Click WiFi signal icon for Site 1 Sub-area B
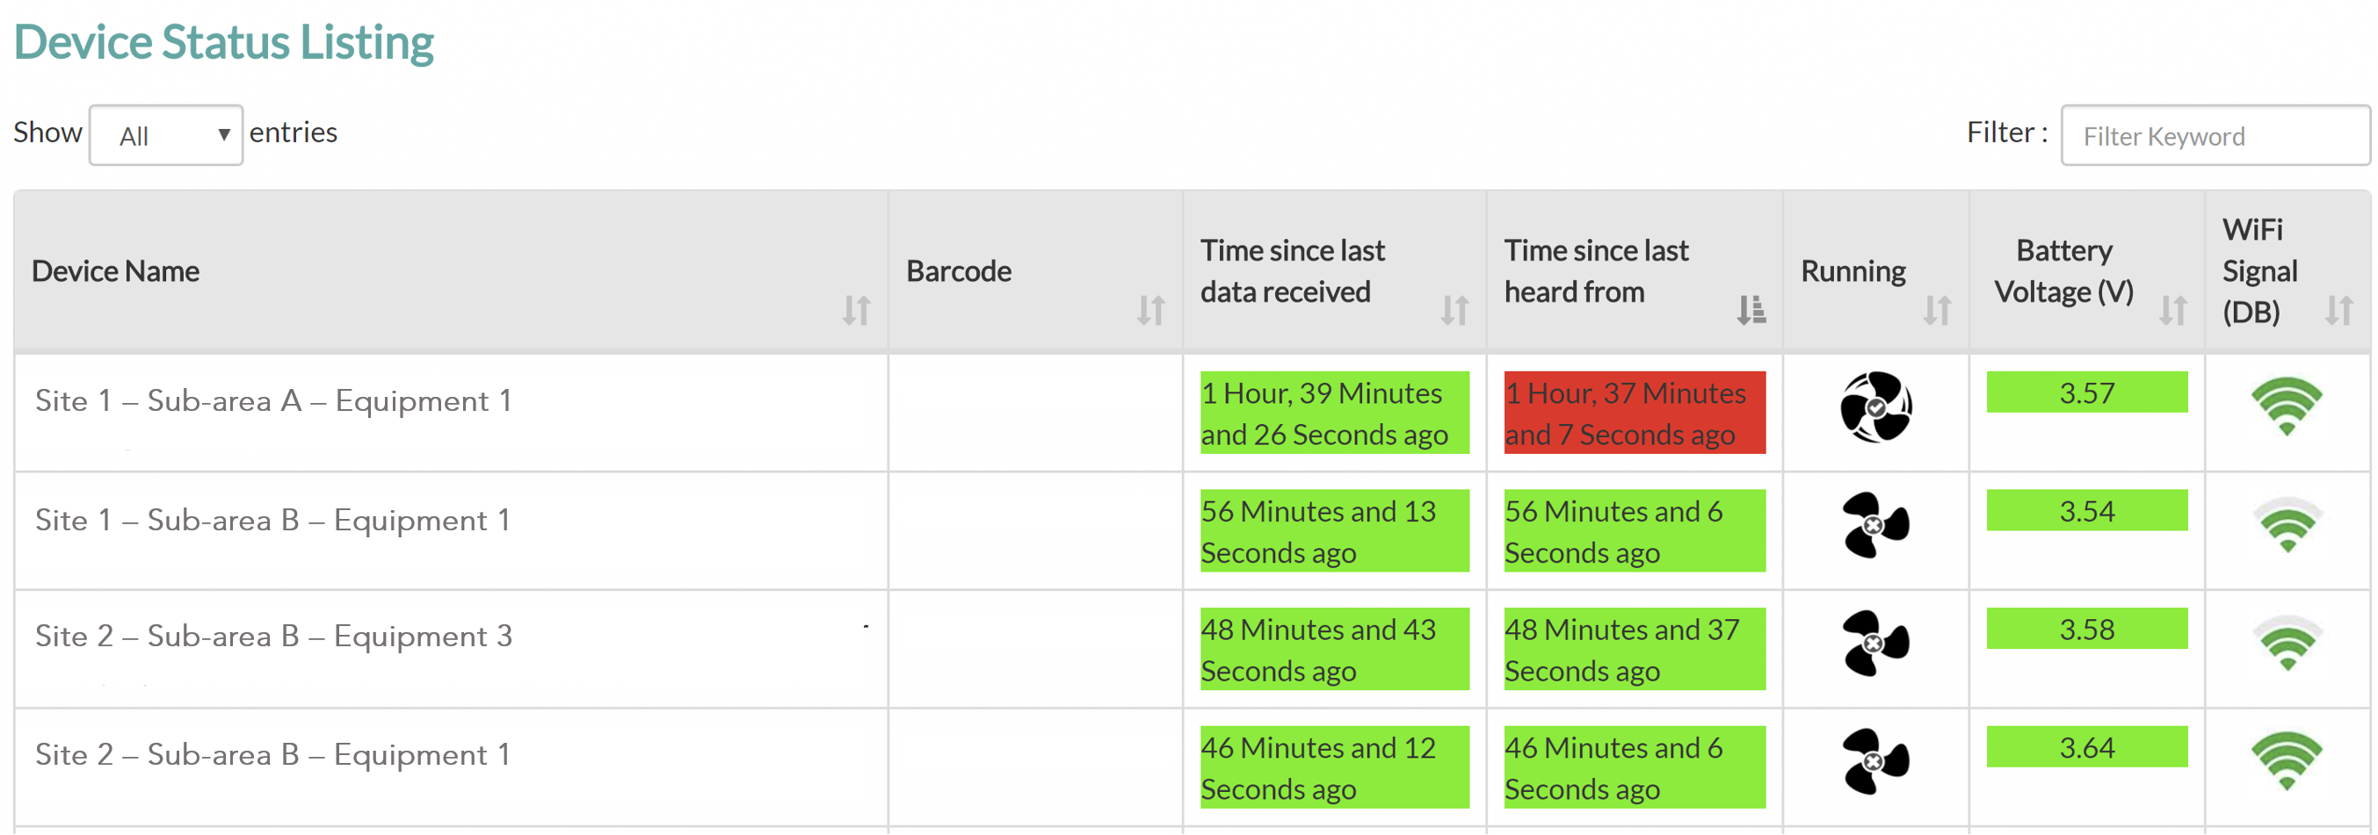This screenshot has width=2378, height=835. pyautogui.click(x=2286, y=525)
